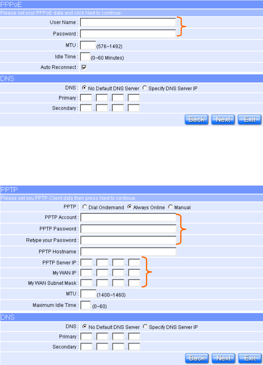
Task: Click second octet of PPPoE Secondary DNS
Action: pos(102,108)
